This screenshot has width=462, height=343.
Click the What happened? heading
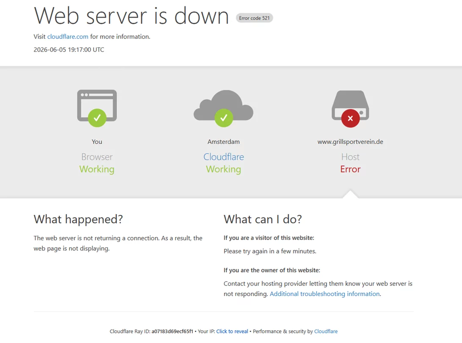78,219
